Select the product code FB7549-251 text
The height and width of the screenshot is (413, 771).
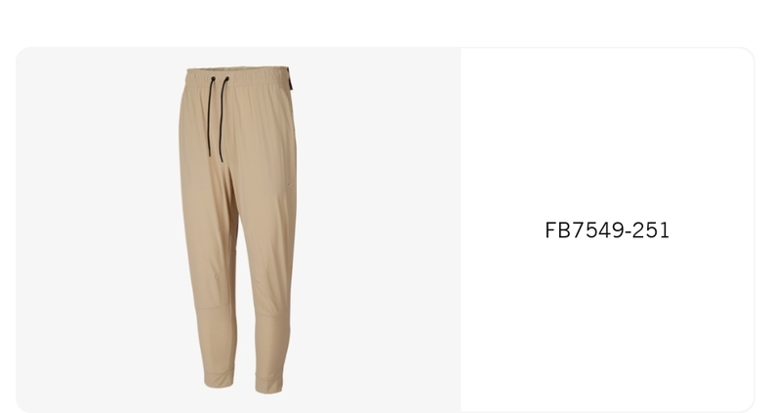(607, 230)
